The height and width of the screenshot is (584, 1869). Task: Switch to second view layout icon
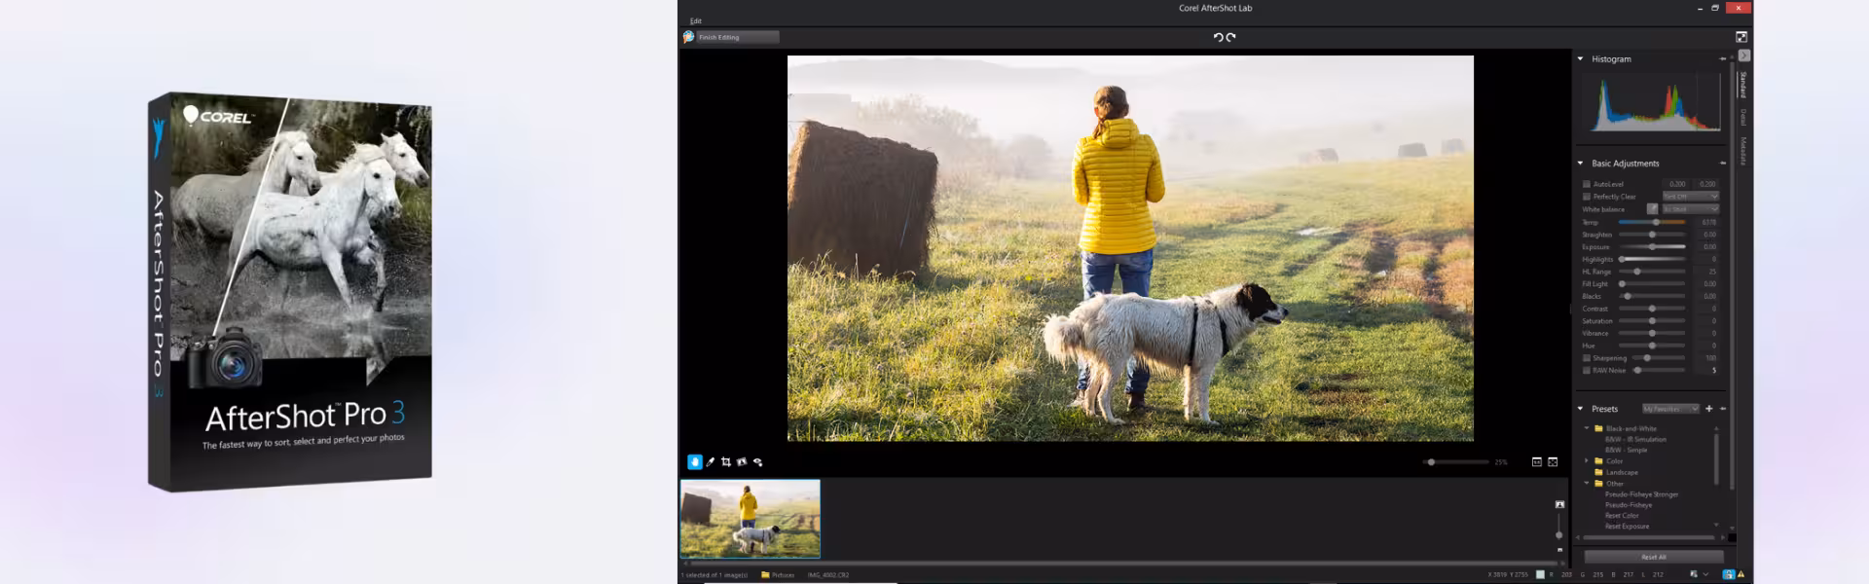coord(1553,462)
